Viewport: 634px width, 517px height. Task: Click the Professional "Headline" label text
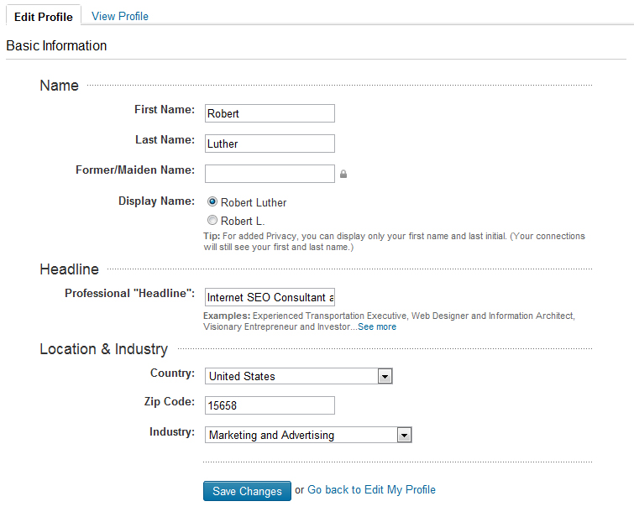pyautogui.click(x=129, y=294)
